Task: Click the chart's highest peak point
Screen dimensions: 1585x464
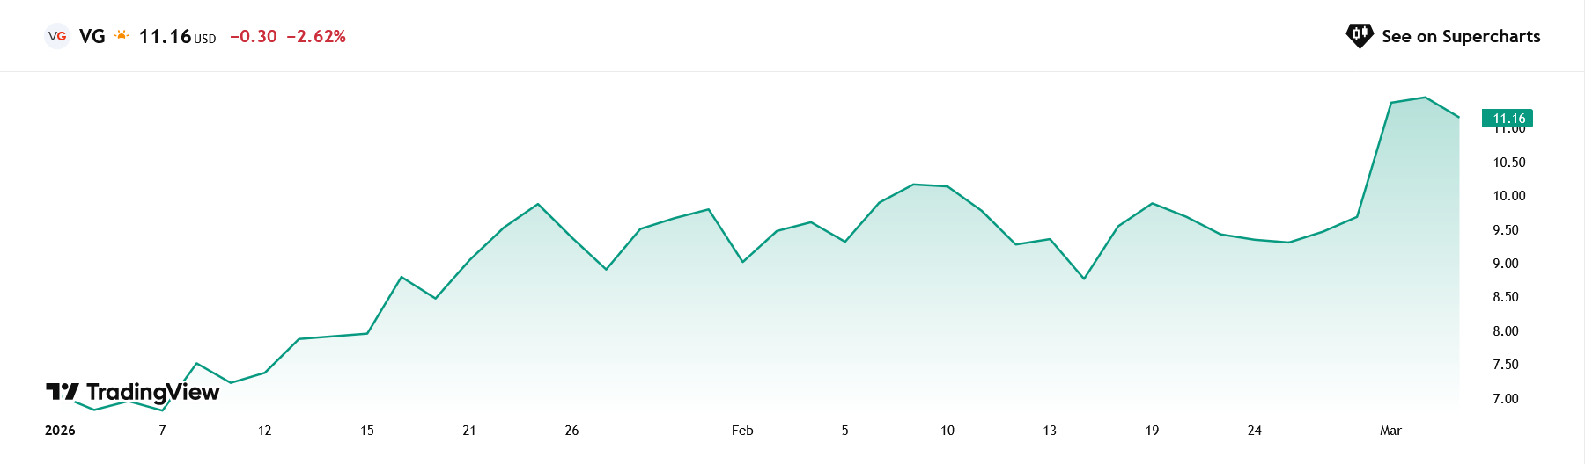Action: coord(1425,98)
